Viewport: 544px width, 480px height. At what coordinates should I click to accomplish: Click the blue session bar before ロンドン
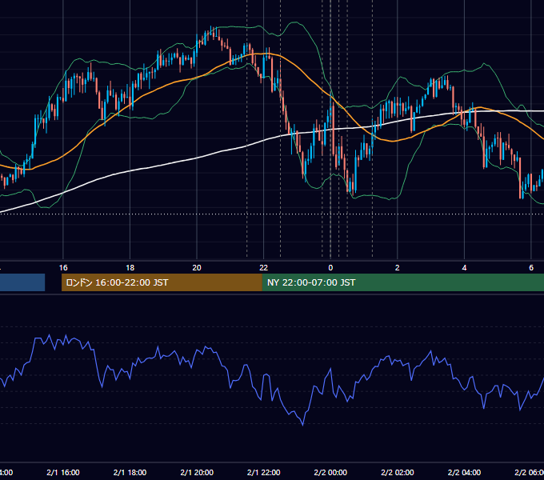[22, 282]
